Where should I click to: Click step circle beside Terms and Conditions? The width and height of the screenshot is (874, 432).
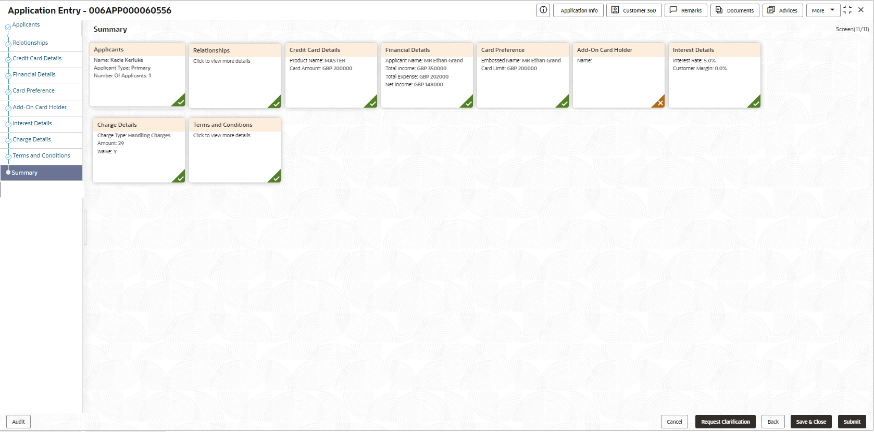[x=8, y=156]
